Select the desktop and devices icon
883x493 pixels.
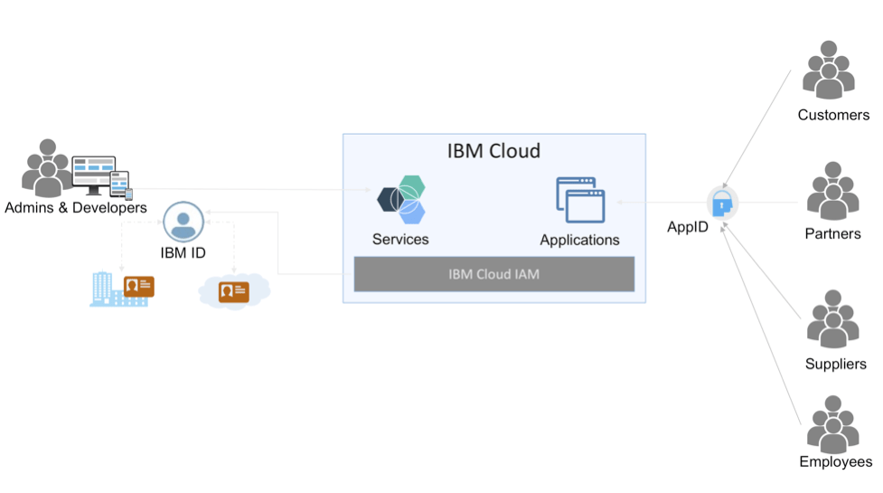102,177
